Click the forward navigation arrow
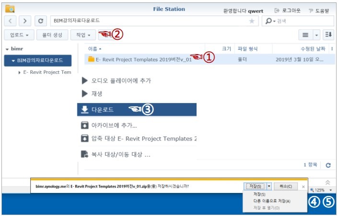 coord(25,21)
